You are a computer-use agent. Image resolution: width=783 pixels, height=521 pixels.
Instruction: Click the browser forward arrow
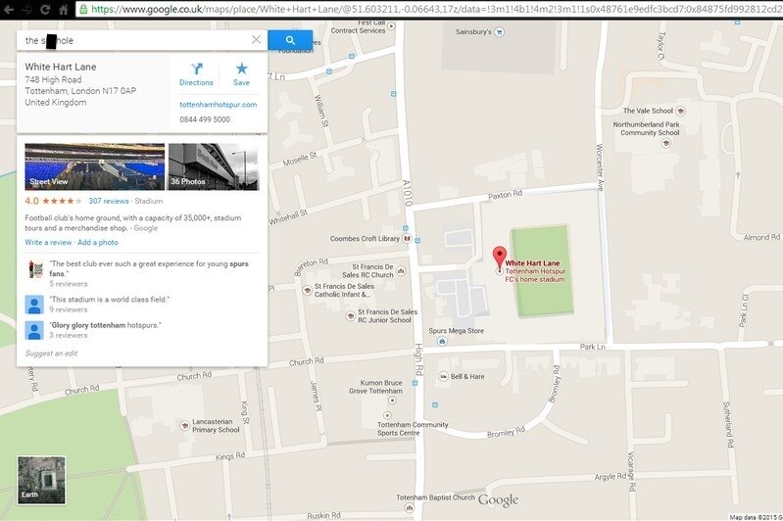[26, 9]
